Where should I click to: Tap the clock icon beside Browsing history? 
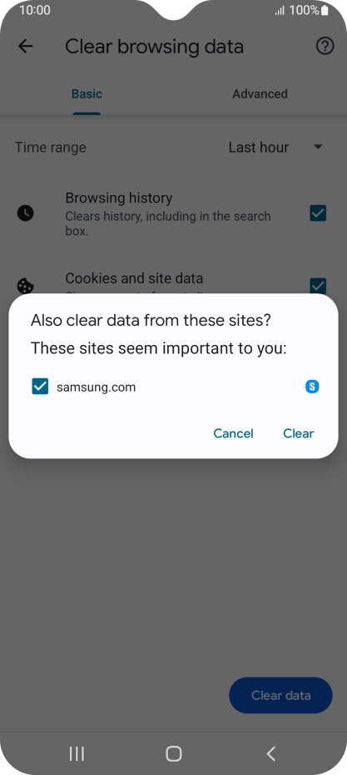point(25,213)
